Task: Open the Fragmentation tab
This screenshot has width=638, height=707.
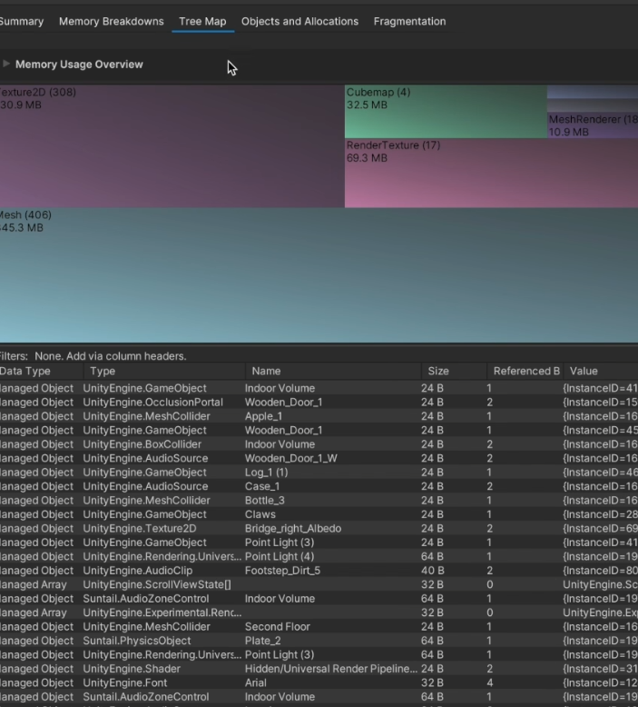Action: (x=409, y=21)
